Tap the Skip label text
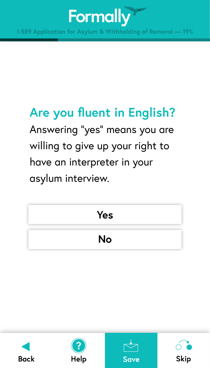The height and width of the screenshot is (368, 210). (x=183, y=359)
